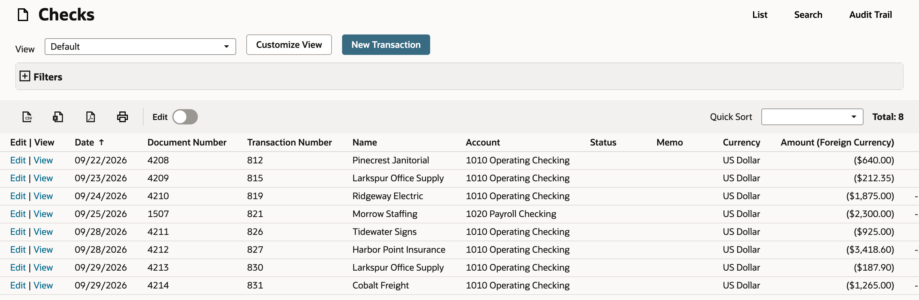919x300 pixels.
Task: Open the Quick Sort dropdown
Action: (x=812, y=116)
